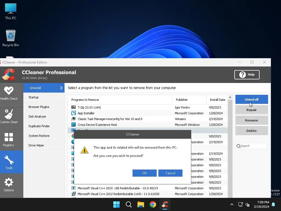Image resolution: width=281 pixels, height=211 pixels.
Task: Click the Classic Task Manager icon
Action: point(74,119)
